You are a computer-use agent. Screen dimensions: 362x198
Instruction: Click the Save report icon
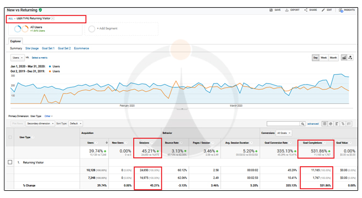click(271, 10)
